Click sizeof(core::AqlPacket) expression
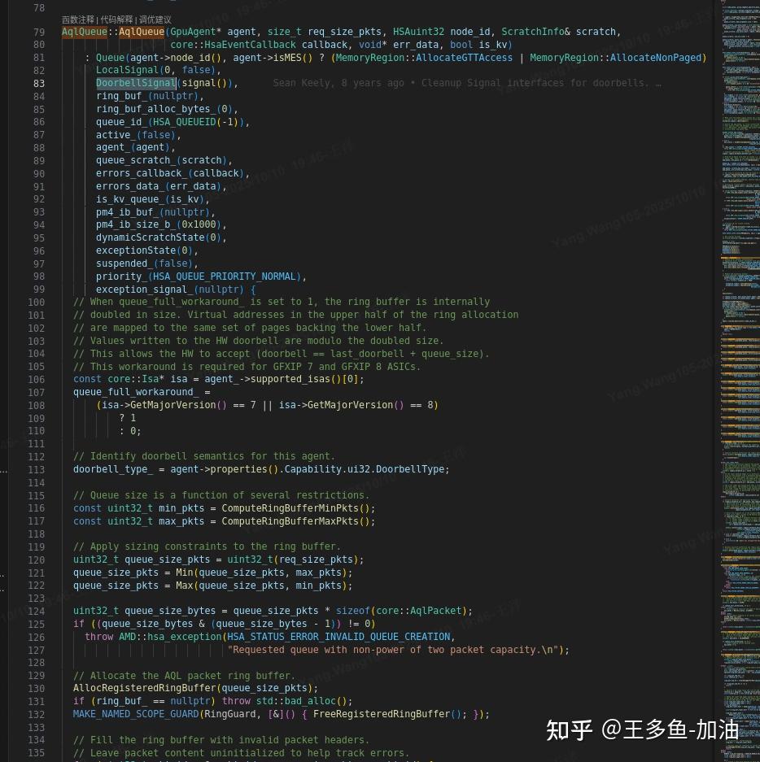760x762 pixels. point(401,611)
